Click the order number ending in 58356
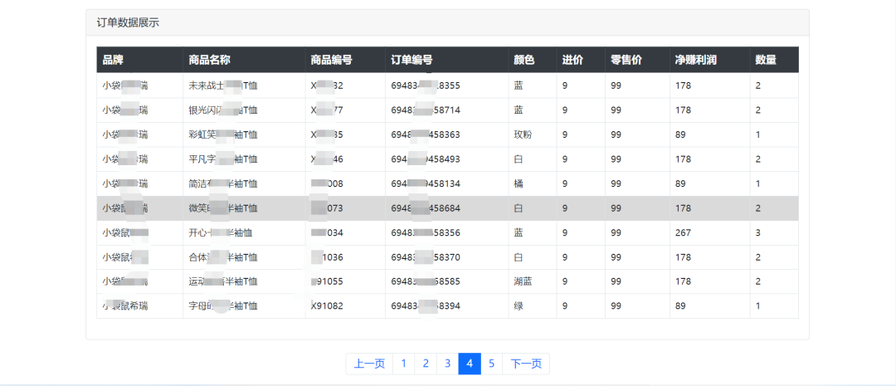This screenshot has width=896, height=386. pyautogui.click(x=426, y=233)
